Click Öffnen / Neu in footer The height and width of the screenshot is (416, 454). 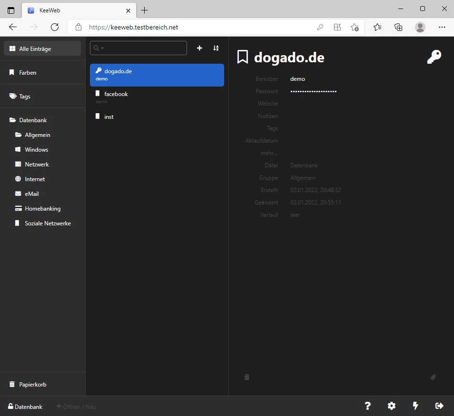(x=76, y=406)
